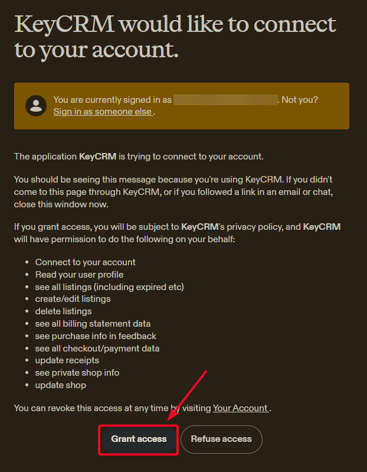Select the "Connect to your account" permission item

point(85,262)
